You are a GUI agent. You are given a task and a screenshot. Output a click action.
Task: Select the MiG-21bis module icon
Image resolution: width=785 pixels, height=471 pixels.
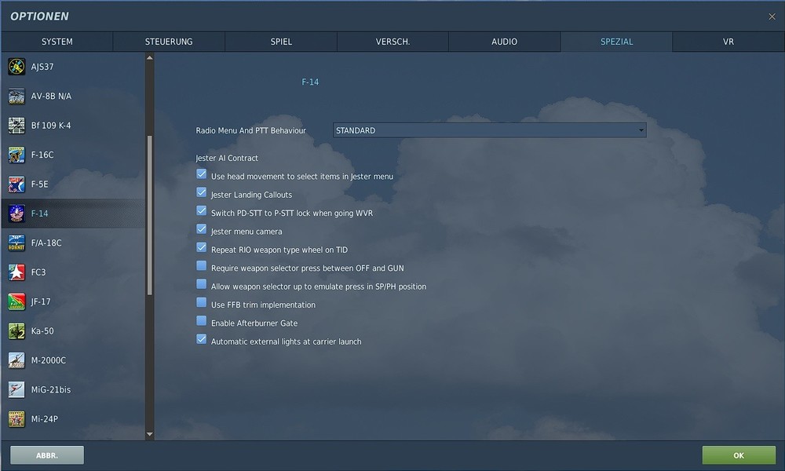16,389
